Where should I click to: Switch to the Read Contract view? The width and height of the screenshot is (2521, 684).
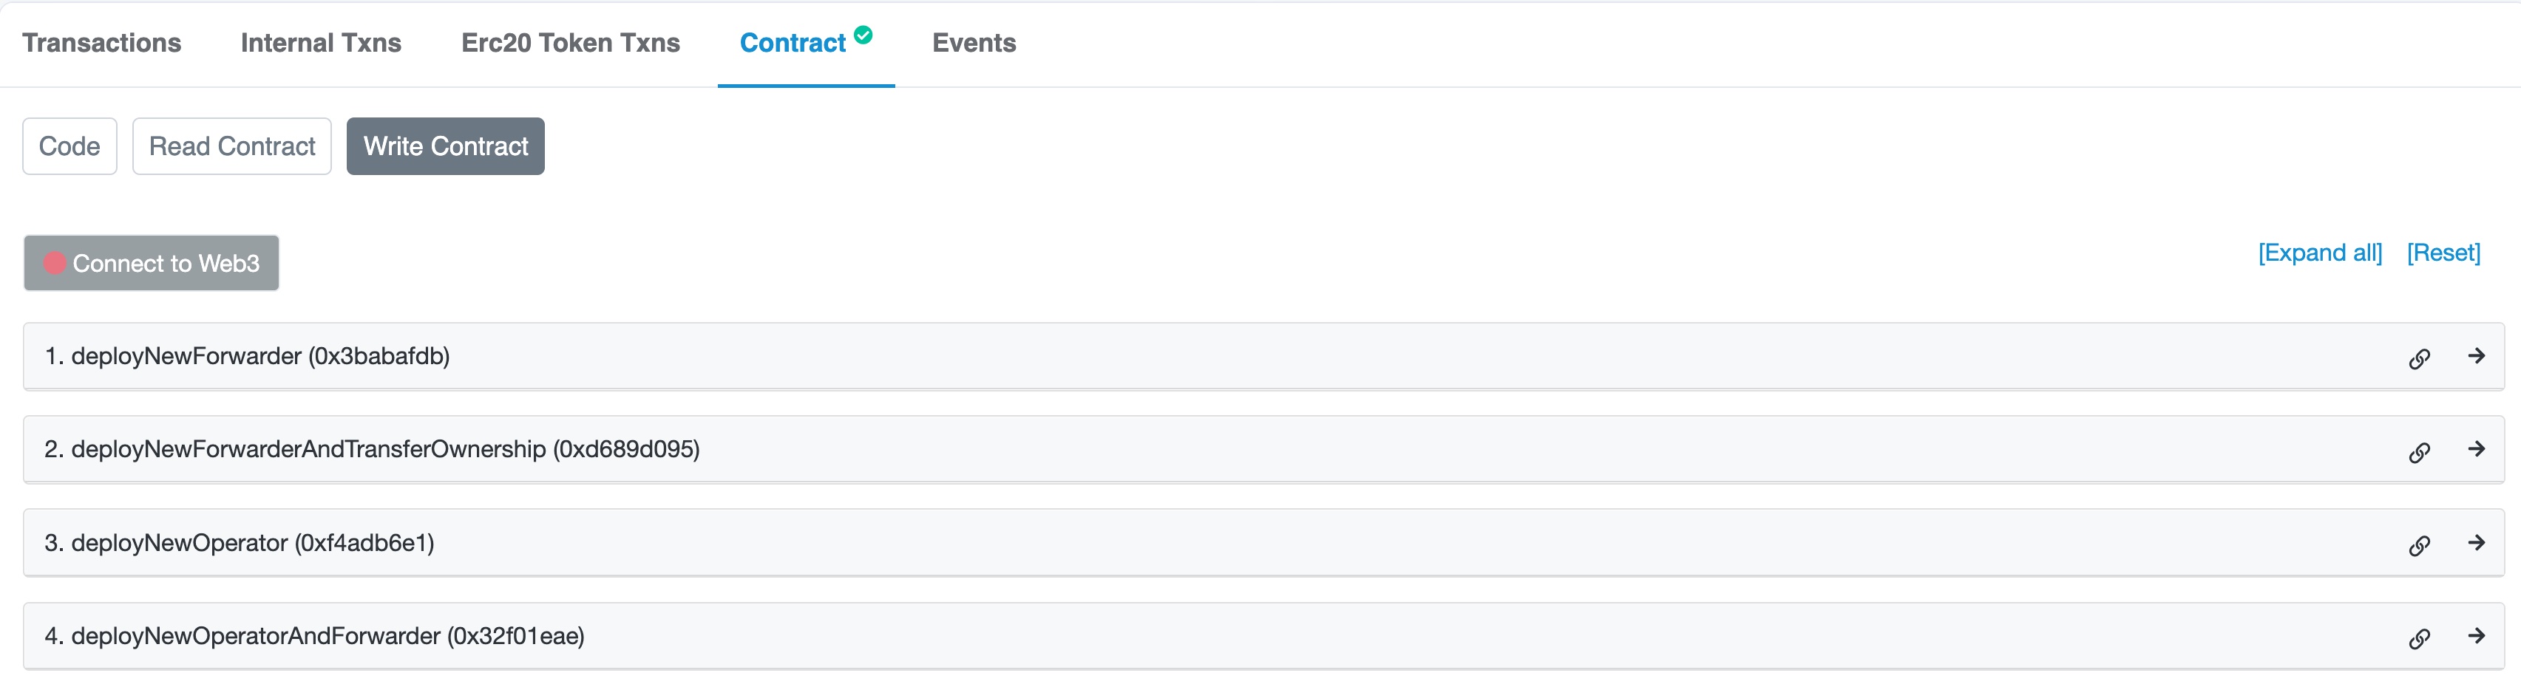[x=232, y=146]
